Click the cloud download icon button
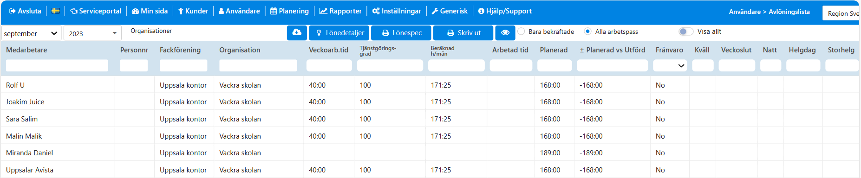 [297, 33]
